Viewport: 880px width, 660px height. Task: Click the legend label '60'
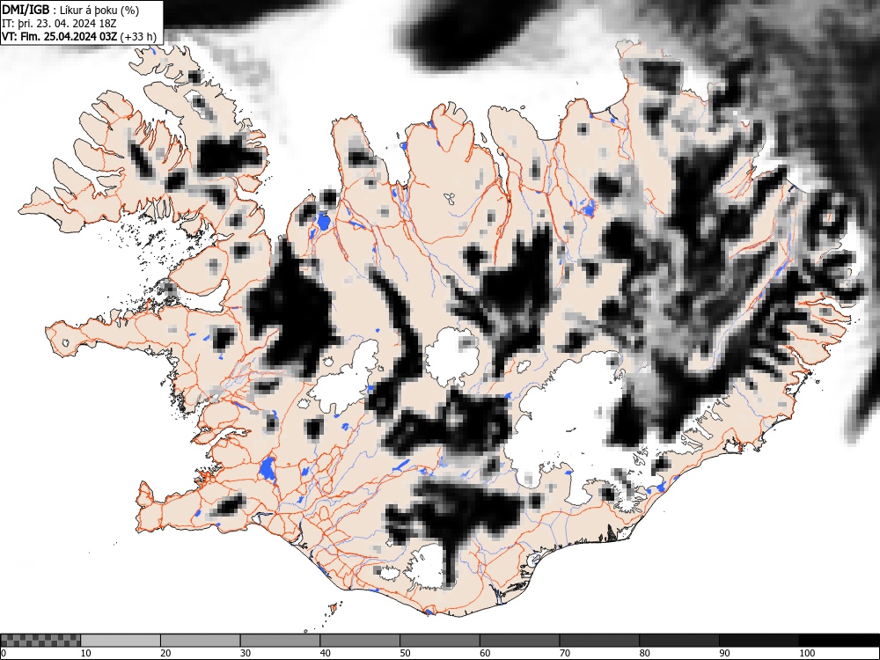[x=485, y=653]
